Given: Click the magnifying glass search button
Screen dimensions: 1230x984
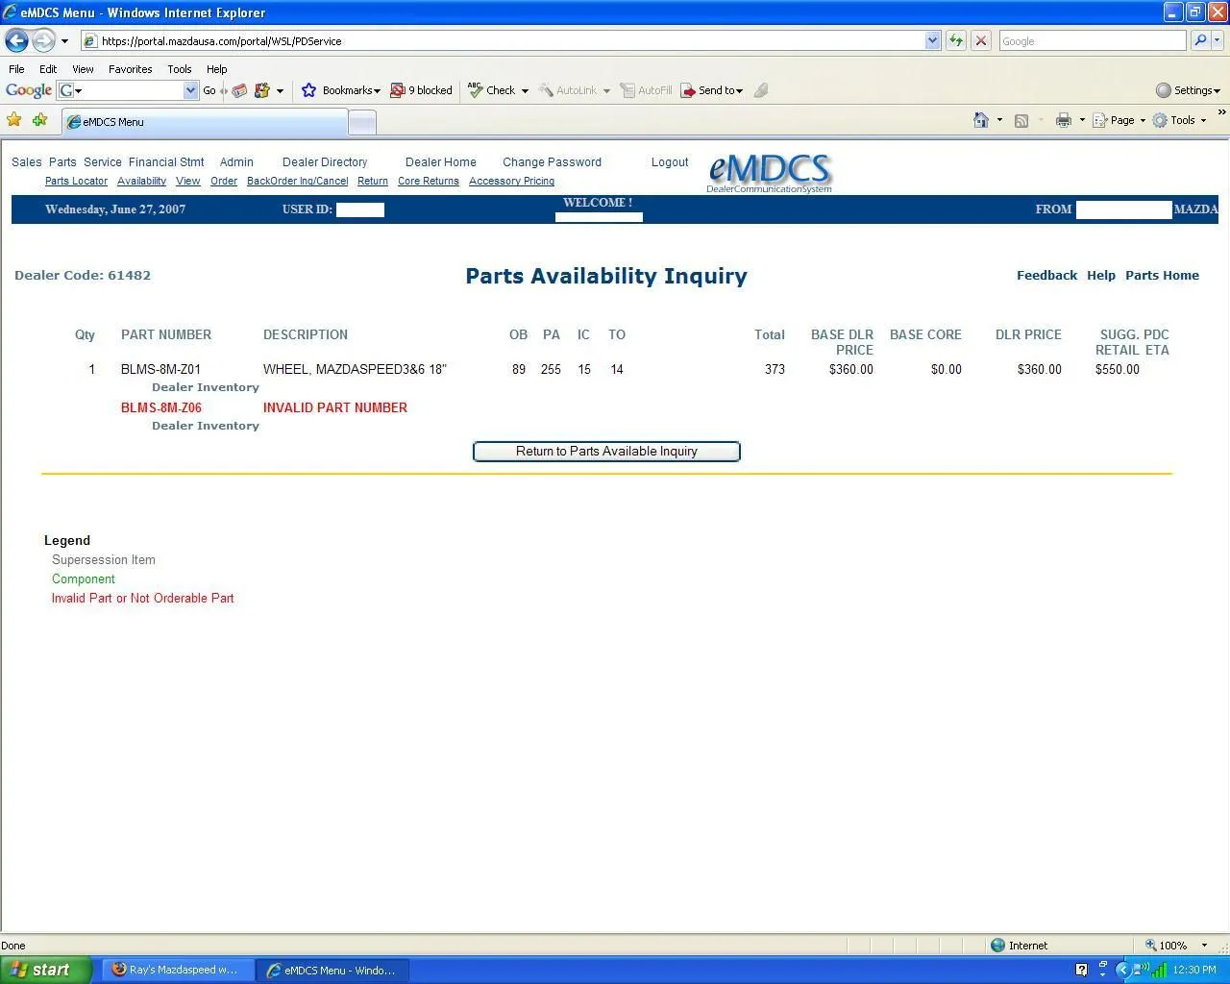Looking at the screenshot, I should click(1200, 40).
